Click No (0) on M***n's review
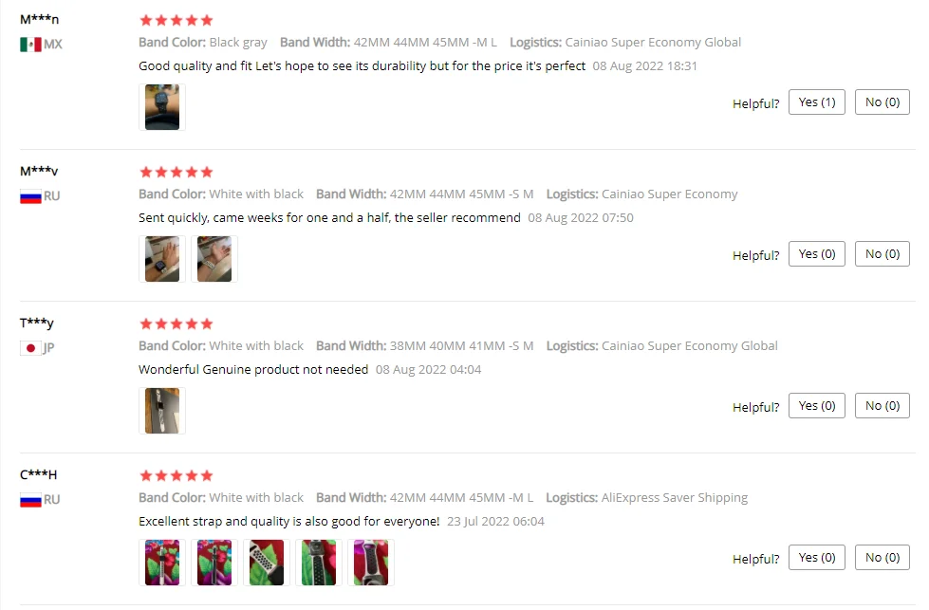929x610 pixels. (883, 102)
